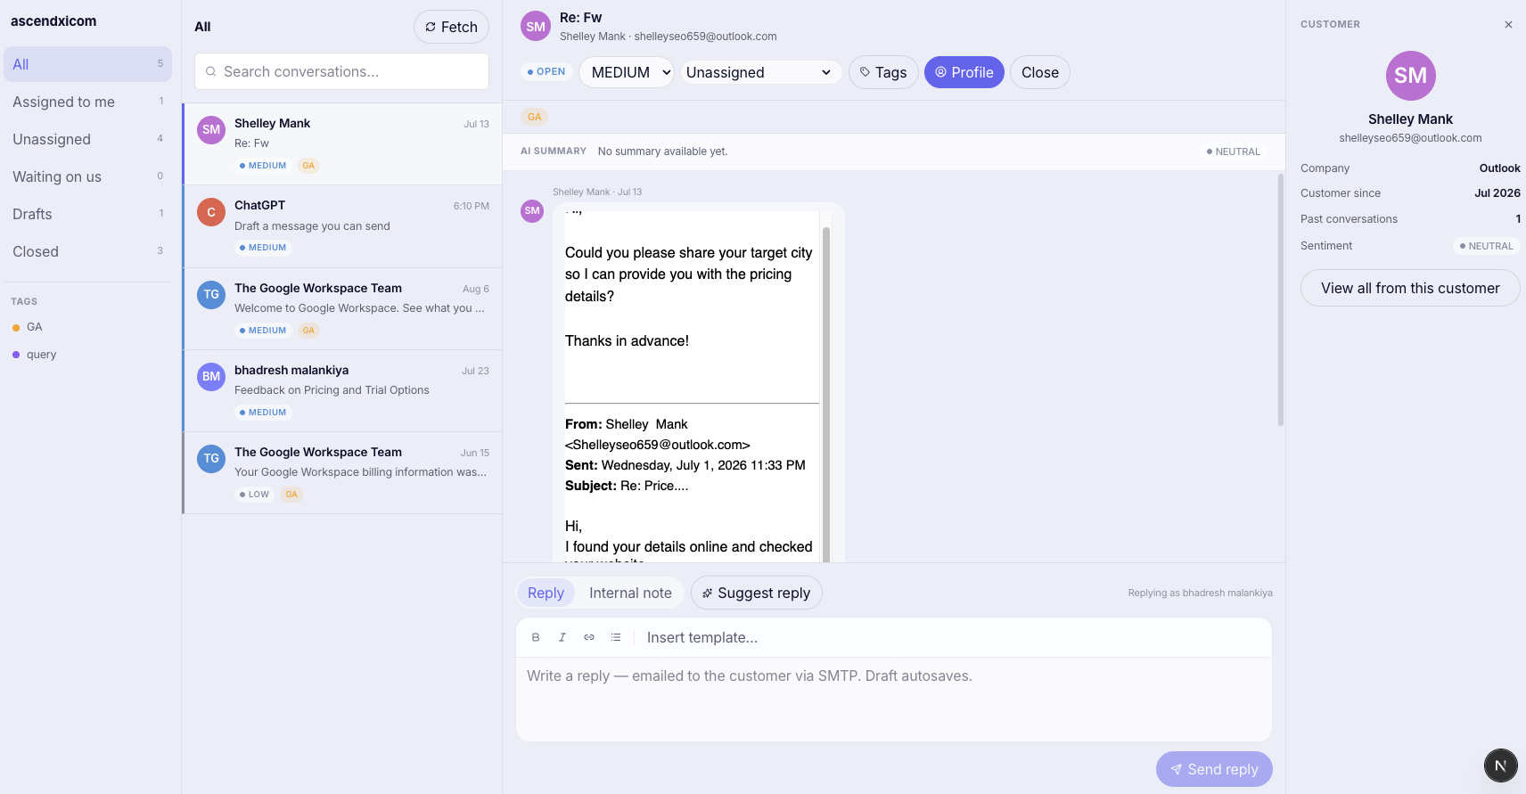
Task: Open ChatGPT draft message conversation
Action: coord(342,226)
